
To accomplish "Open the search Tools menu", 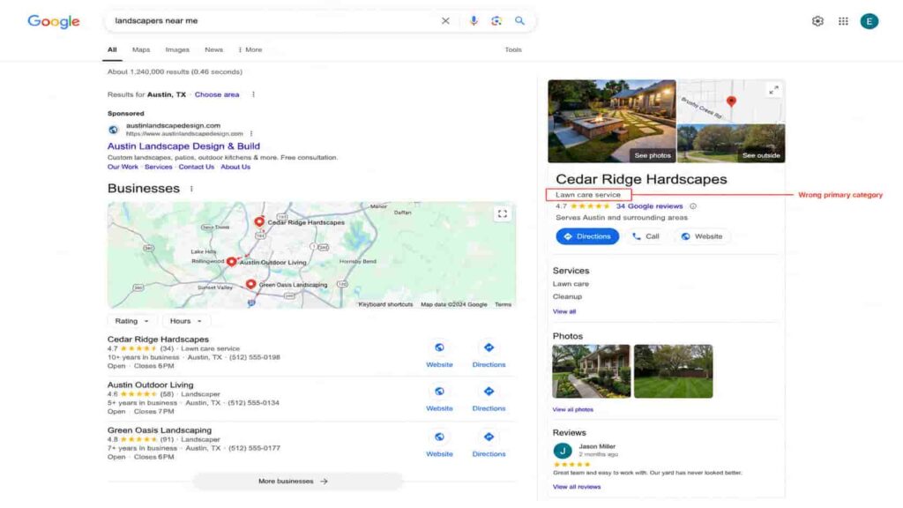I will (x=513, y=49).
